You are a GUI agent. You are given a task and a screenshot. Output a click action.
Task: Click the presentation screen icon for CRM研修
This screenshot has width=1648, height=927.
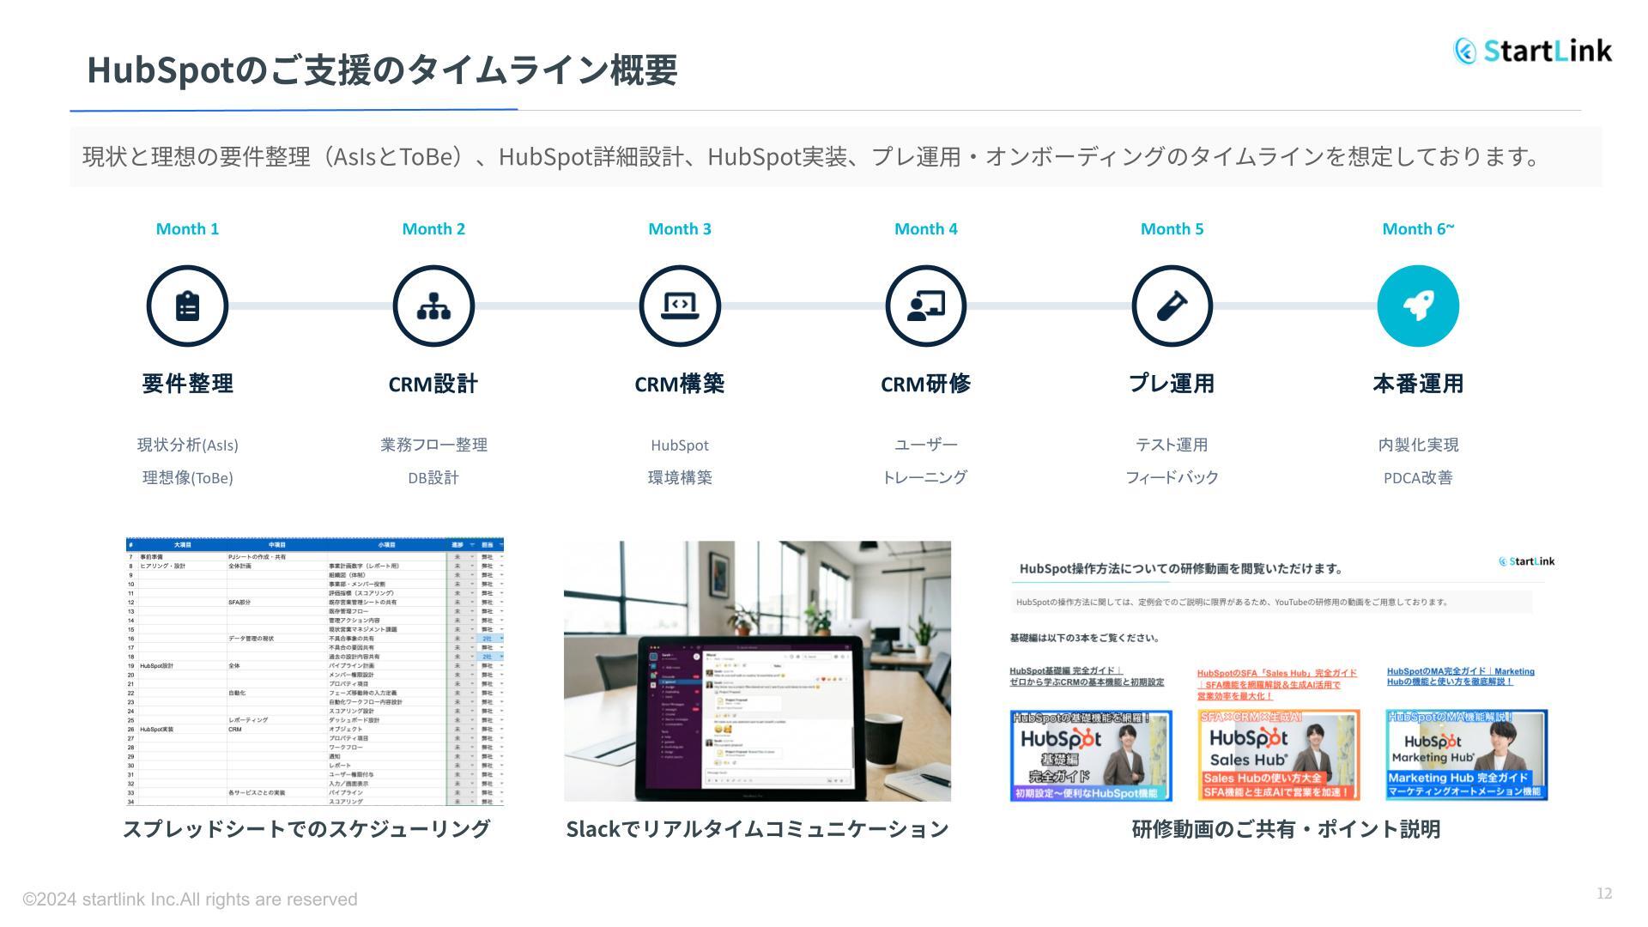[x=925, y=305]
